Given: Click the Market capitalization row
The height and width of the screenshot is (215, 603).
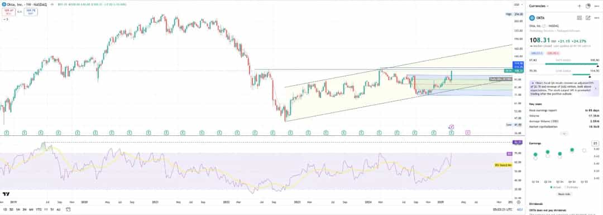Looking at the screenshot, I should click(x=564, y=126).
